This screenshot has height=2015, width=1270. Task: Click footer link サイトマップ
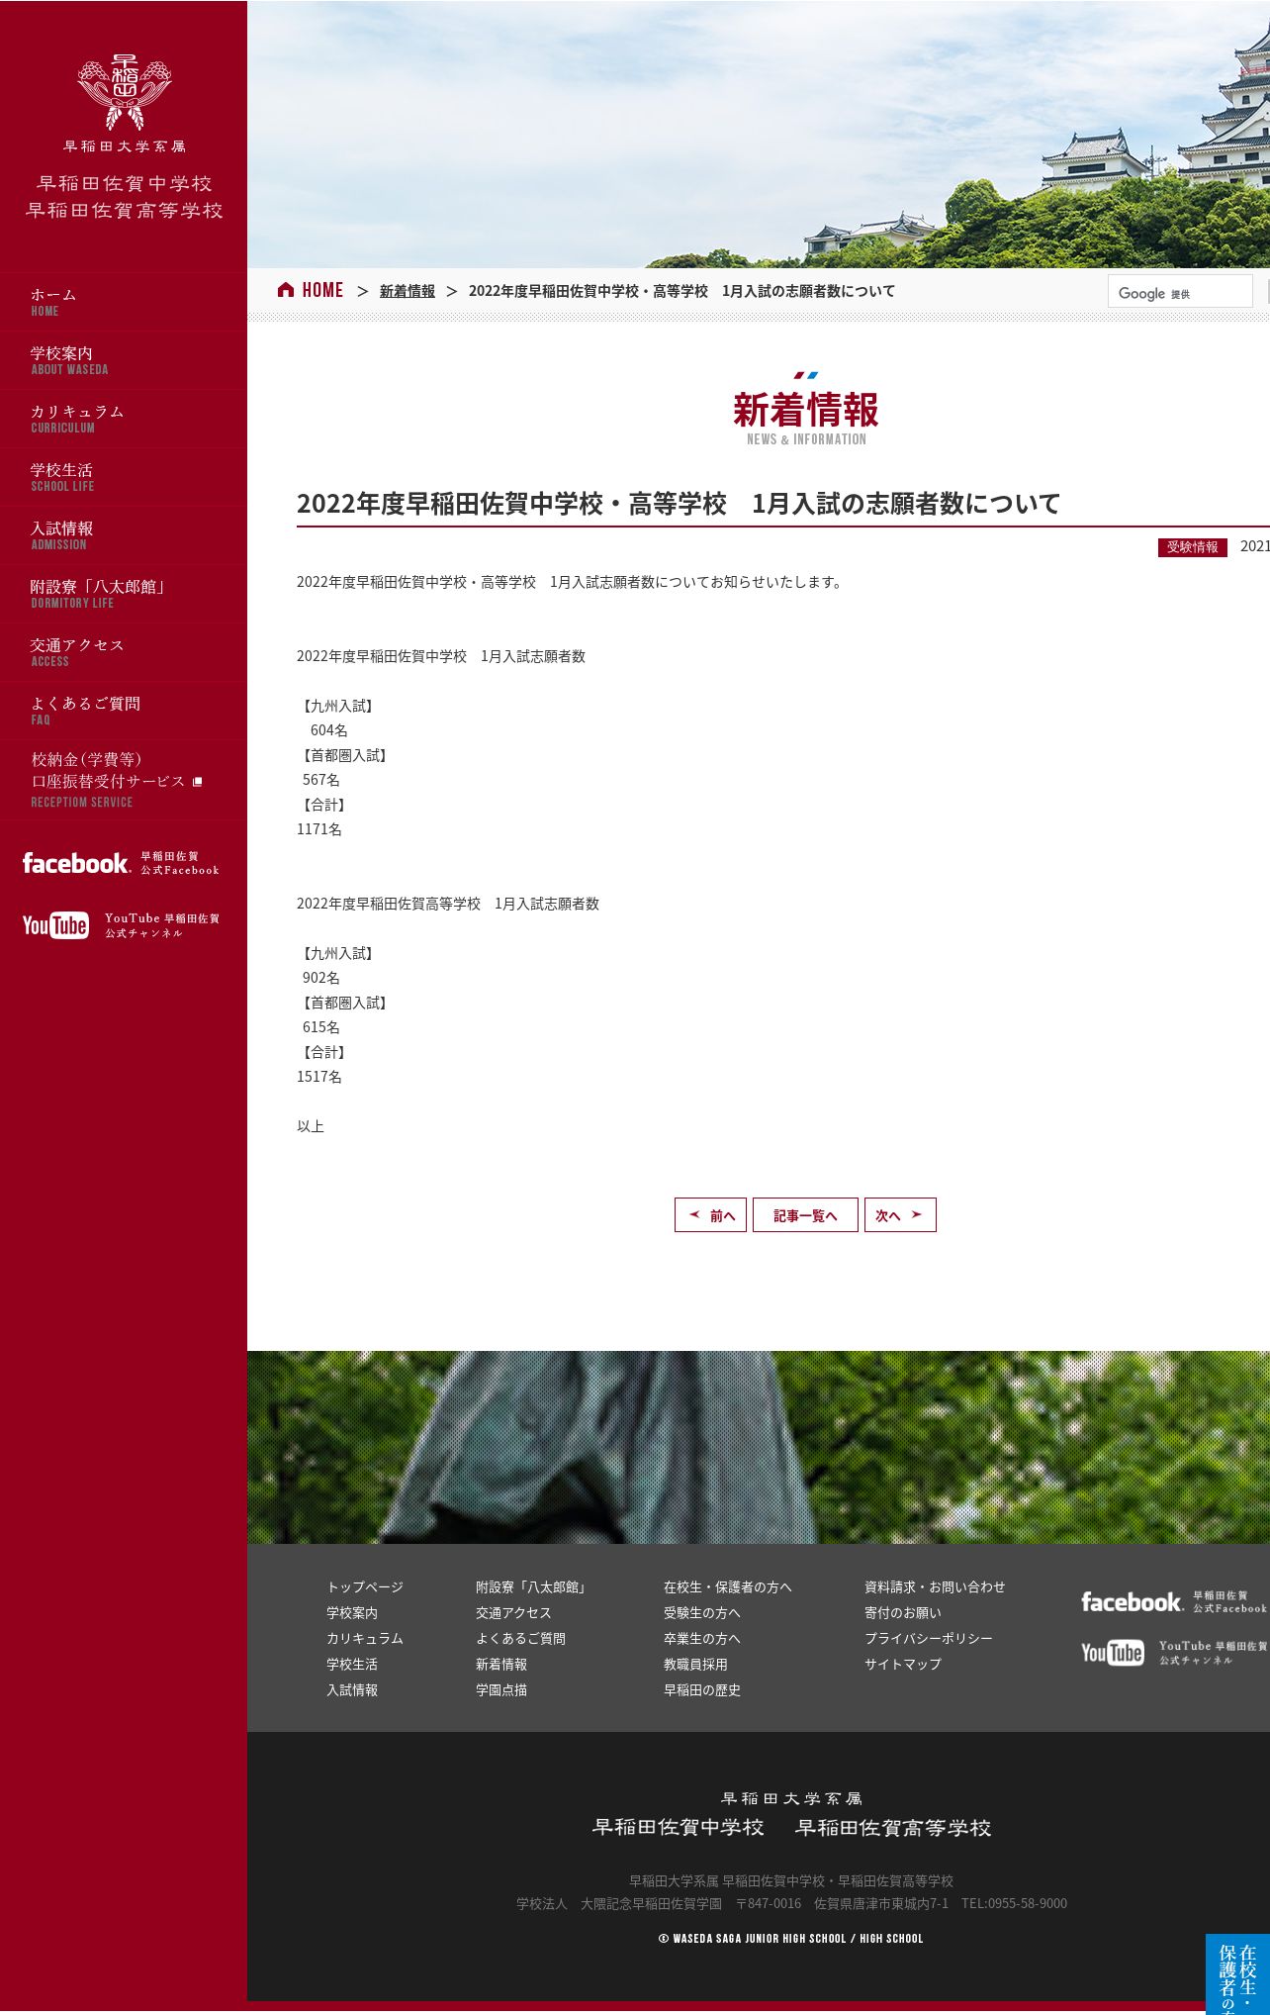[903, 1664]
